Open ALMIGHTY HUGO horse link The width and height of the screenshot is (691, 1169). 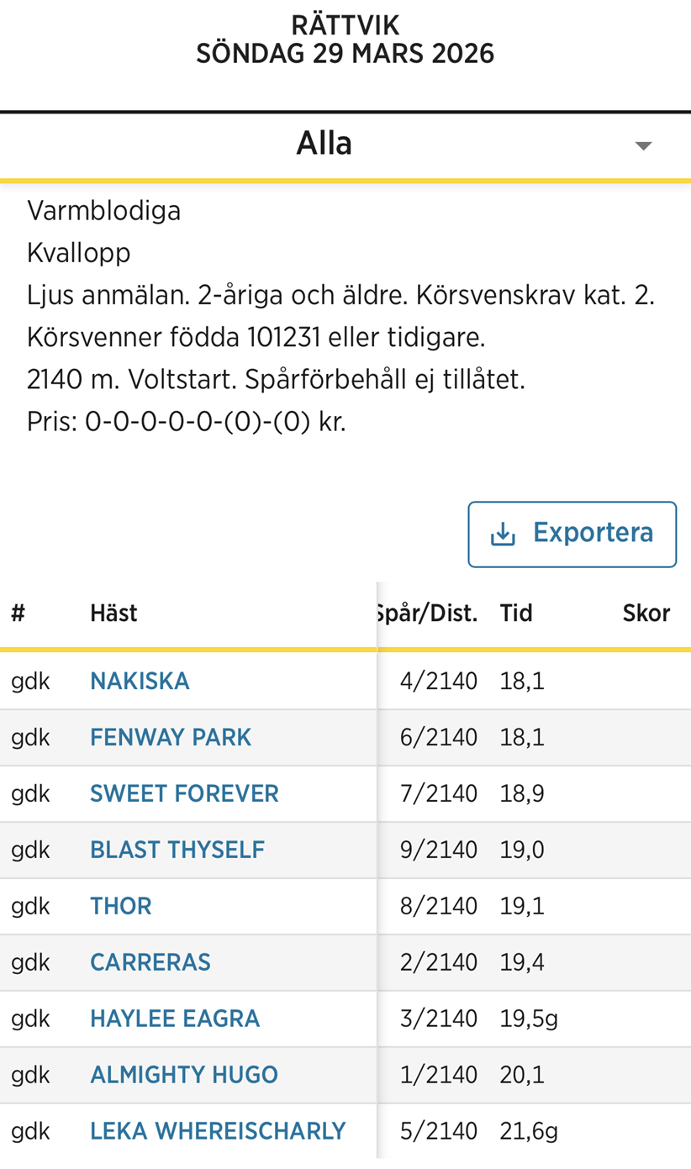click(x=184, y=1075)
